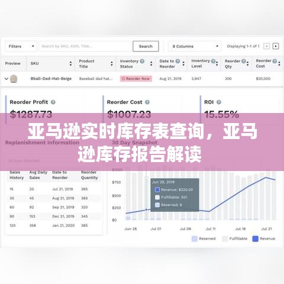Click the Inventory Status help icon
Viewport: 284px width, 284px height.
pos(142,61)
